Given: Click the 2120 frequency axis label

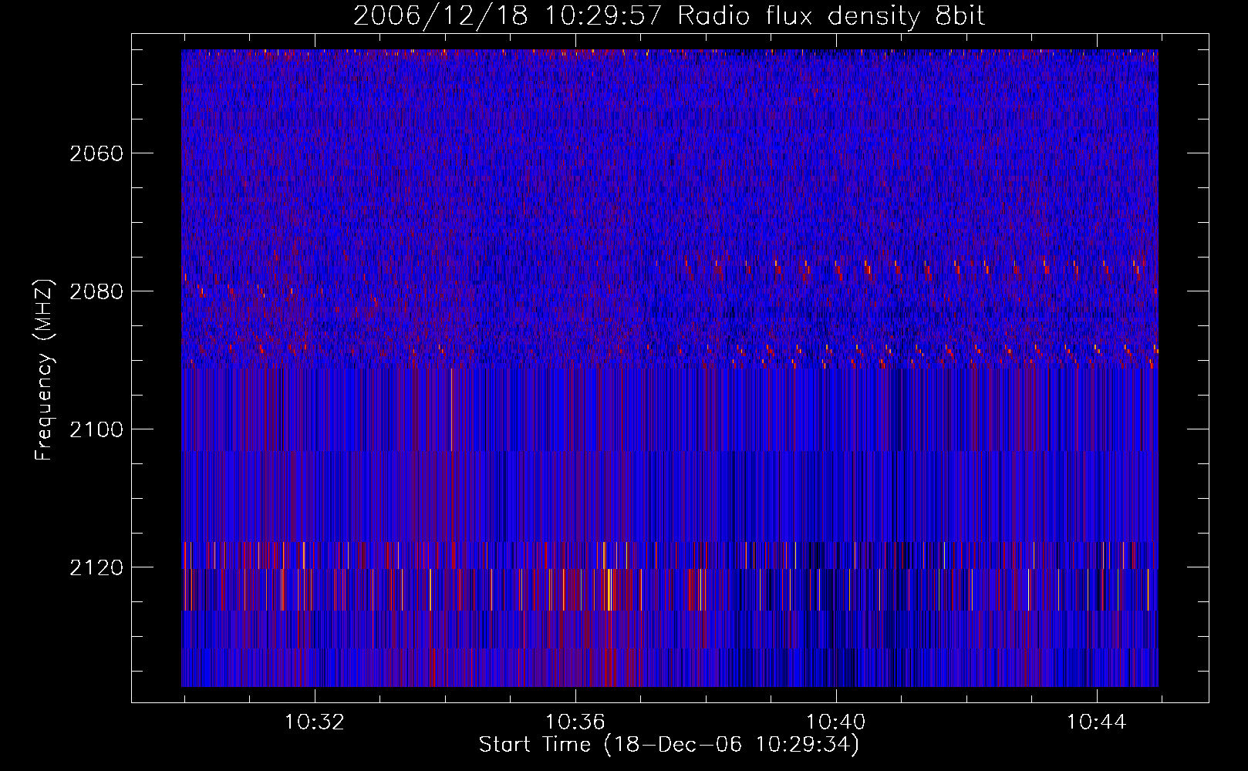Looking at the screenshot, I should pos(96,567).
